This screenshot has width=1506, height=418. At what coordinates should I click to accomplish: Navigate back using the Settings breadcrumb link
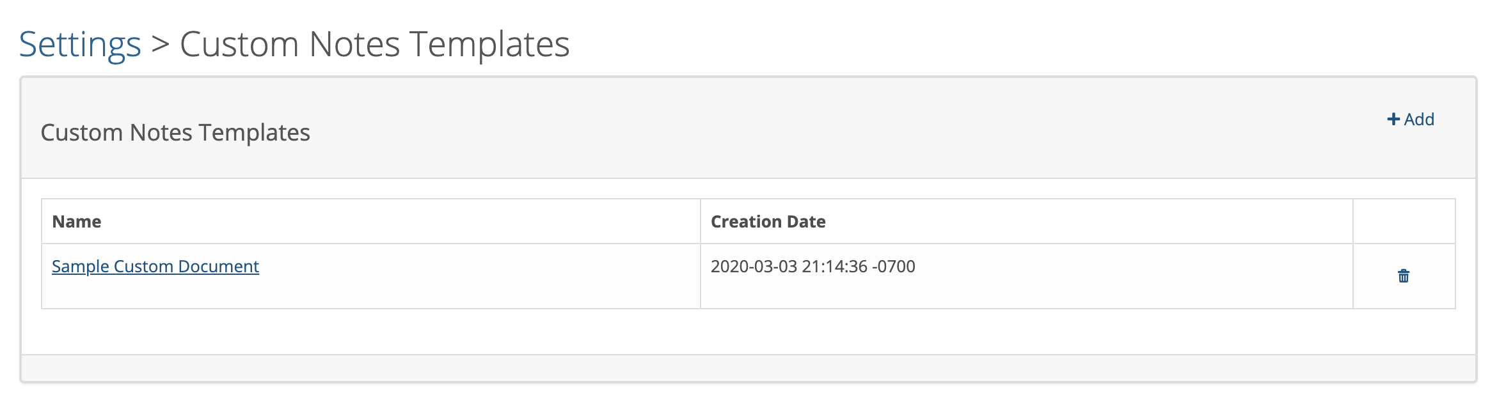click(x=79, y=43)
